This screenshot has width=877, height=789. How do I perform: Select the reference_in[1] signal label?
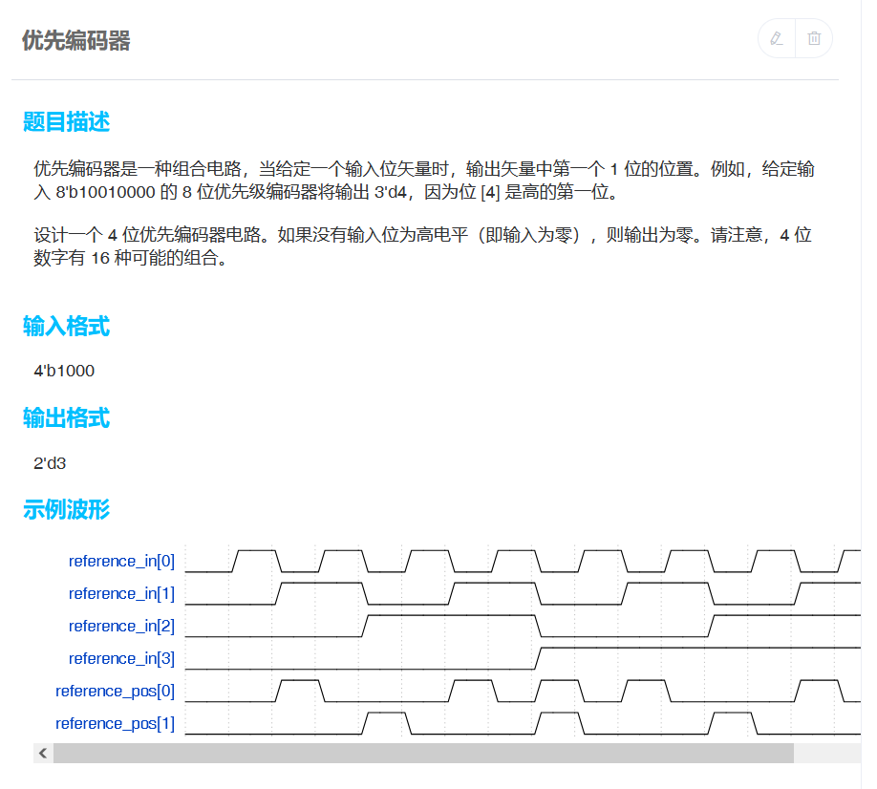point(121,593)
